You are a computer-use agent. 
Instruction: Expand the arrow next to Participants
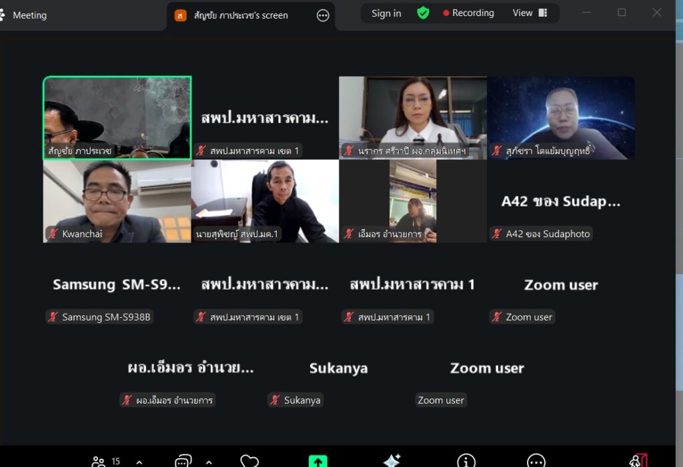(x=139, y=462)
